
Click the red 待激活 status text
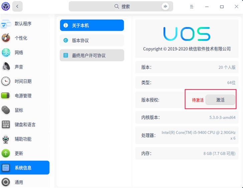point(198,100)
